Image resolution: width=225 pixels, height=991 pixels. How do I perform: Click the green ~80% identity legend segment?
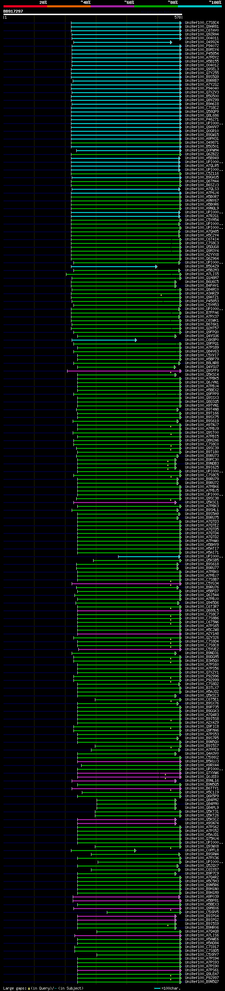[156, 6]
